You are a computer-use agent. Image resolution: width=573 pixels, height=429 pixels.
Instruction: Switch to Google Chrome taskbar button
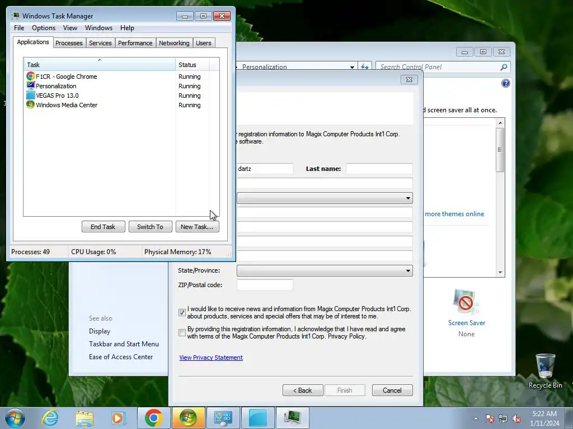(x=153, y=418)
